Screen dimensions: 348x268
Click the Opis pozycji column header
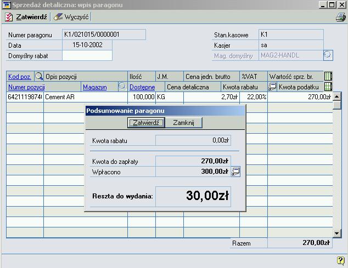[x=86, y=77]
